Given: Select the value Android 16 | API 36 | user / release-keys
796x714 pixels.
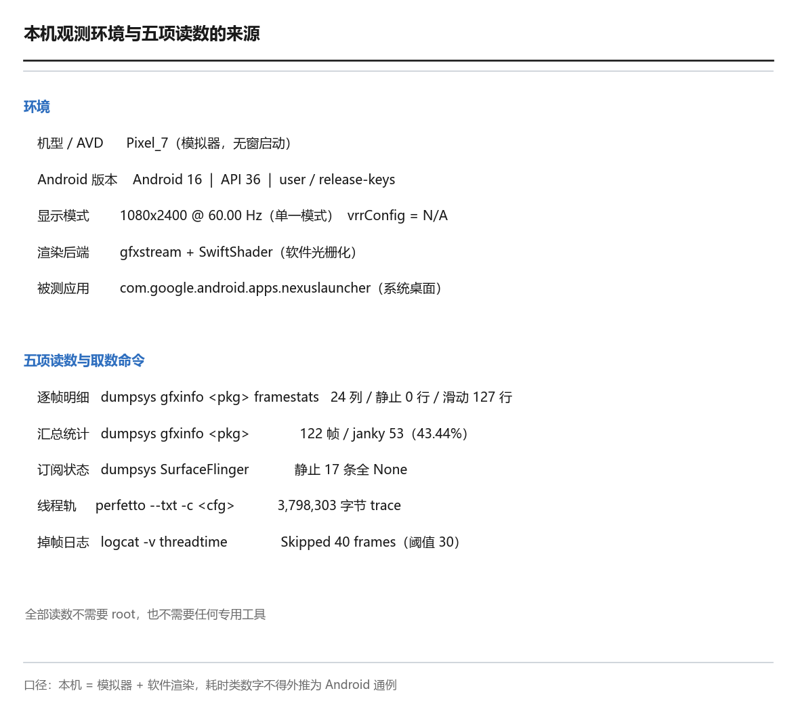Looking at the screenshot, I should coord(264,180).
